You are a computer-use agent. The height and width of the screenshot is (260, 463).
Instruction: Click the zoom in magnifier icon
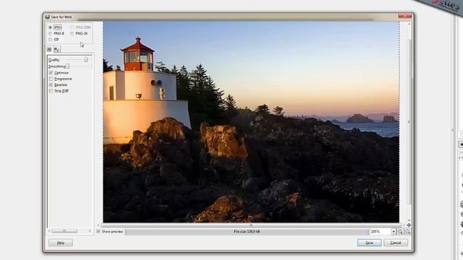pyautogui.click(x=400, y=232)
